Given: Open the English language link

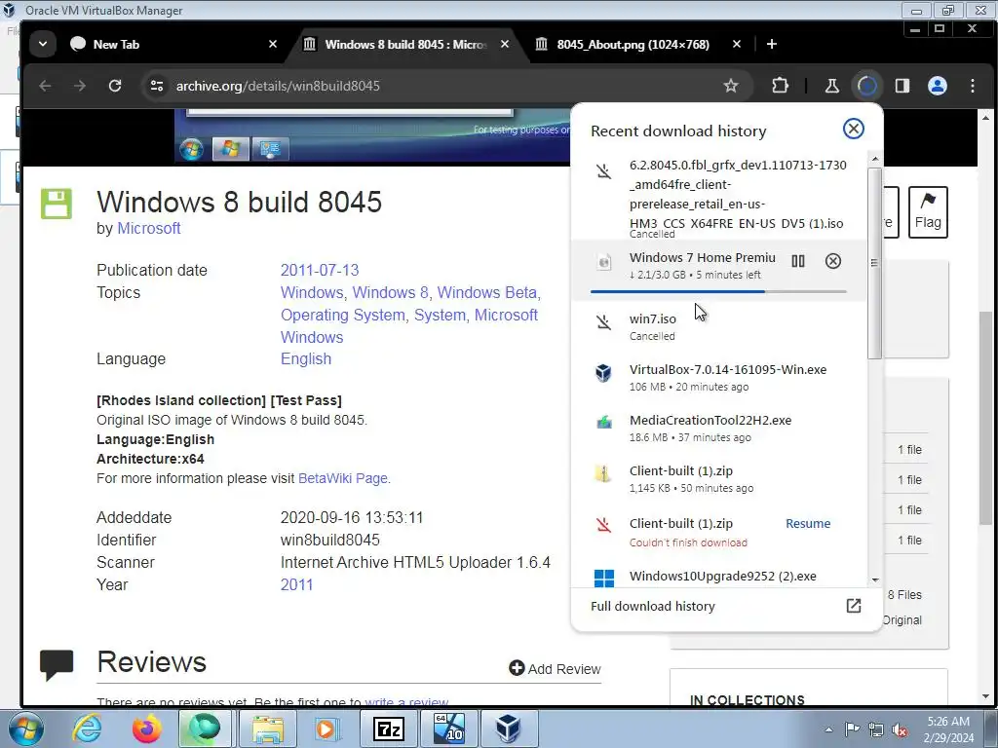Looking at the screenshot, I should click(305, 359).
